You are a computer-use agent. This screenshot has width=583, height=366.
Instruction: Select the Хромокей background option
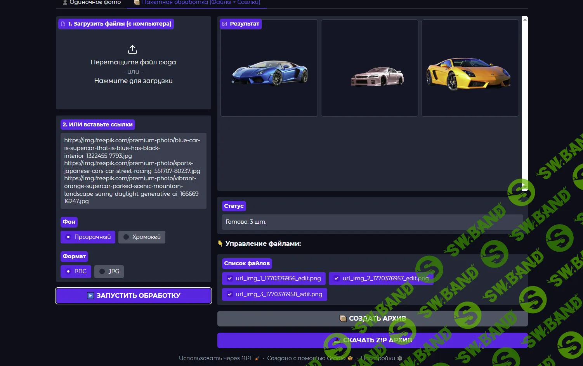click(x=142, y=237)
